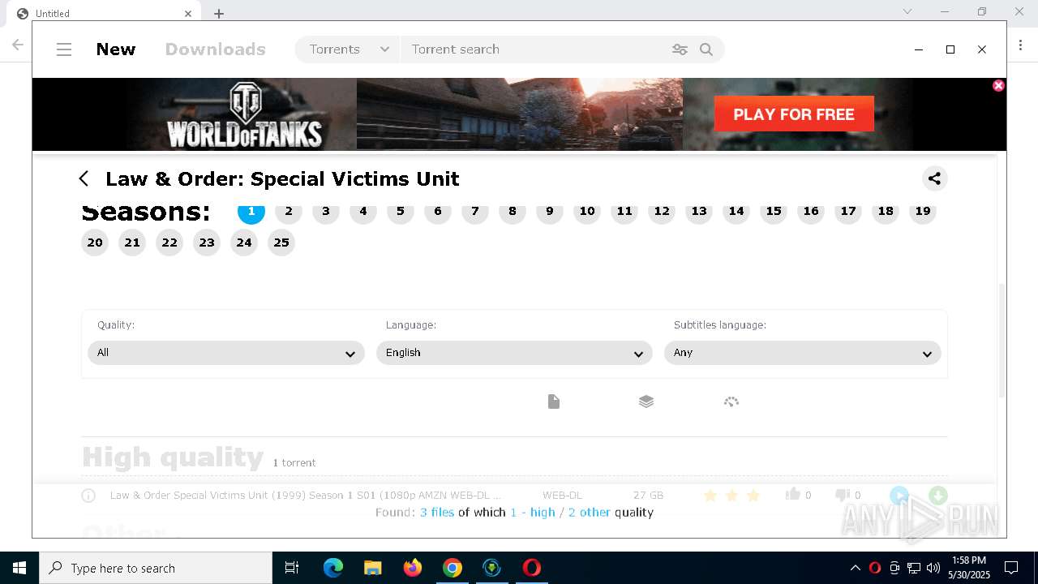Launch Chrome from taskbar

tap(453, 568)
